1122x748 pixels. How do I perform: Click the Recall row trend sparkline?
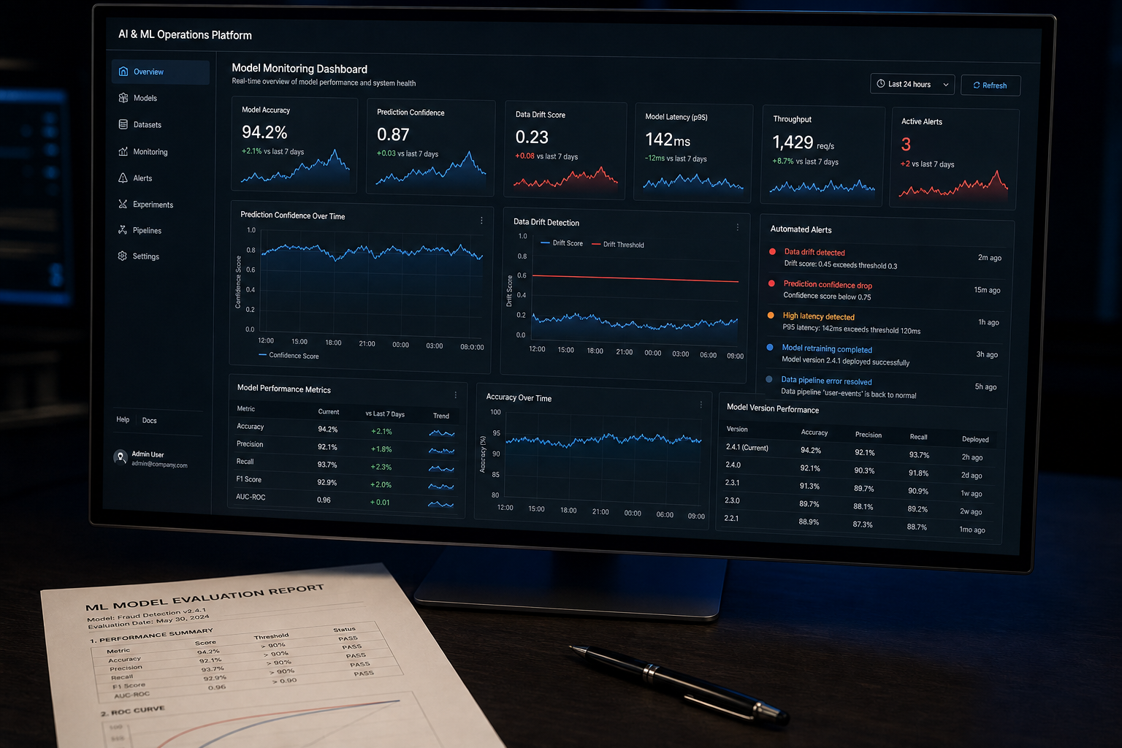(x=441, y=468)
